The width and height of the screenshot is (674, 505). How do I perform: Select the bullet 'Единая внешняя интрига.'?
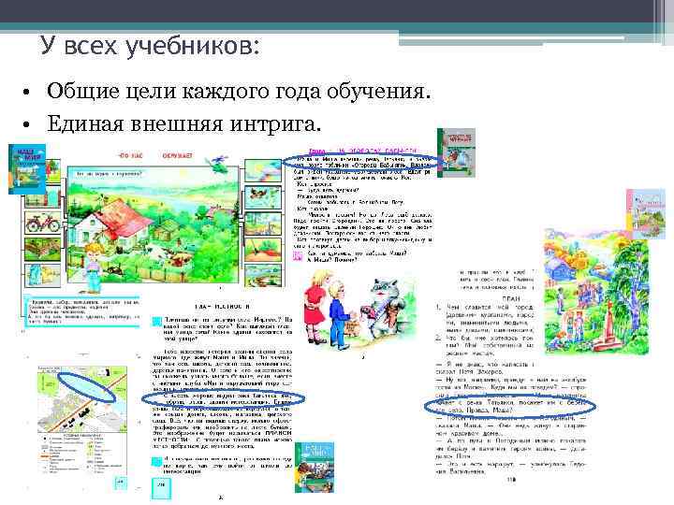coord(184,124)
